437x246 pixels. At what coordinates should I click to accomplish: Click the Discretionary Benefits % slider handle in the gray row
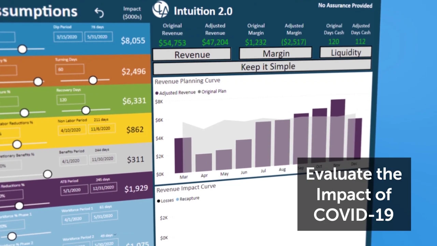(47, 174)
